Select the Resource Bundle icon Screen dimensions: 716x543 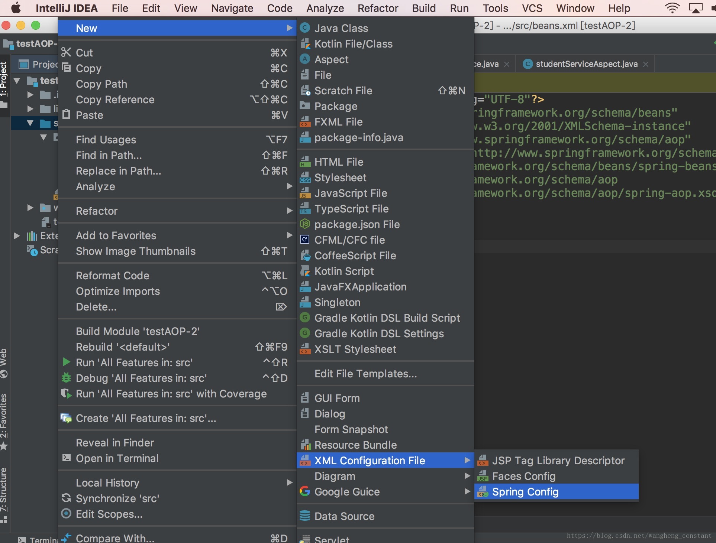point(304,445)
